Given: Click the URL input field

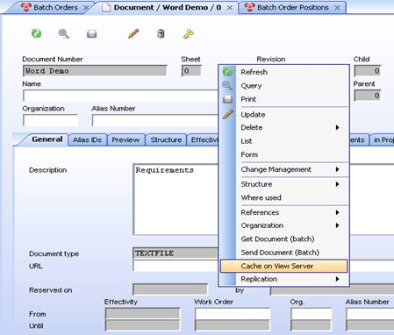Looking at the screenshot, I should (176, 266).
